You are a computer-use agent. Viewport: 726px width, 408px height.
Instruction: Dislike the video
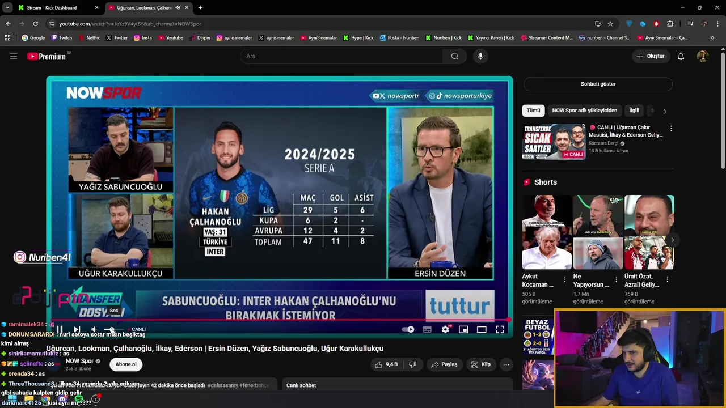tap(413, 364)
